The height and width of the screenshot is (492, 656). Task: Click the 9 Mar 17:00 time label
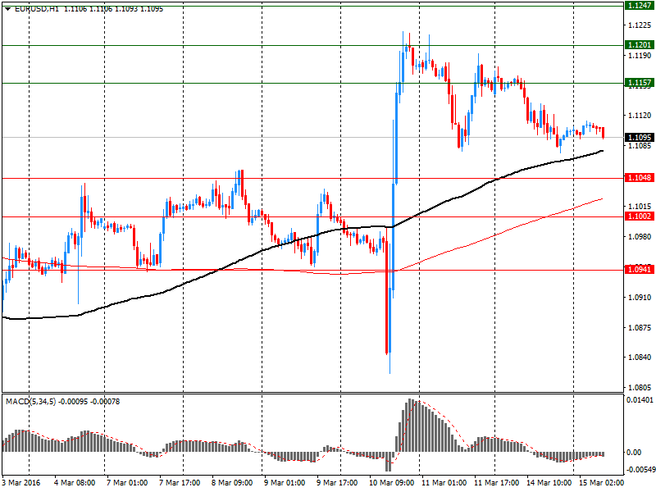coord(337,483)
